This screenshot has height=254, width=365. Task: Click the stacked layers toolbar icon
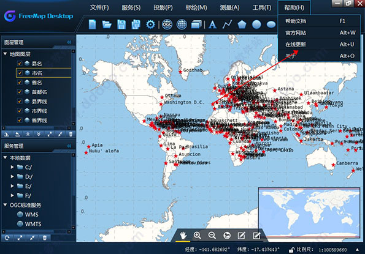[196, 24]
